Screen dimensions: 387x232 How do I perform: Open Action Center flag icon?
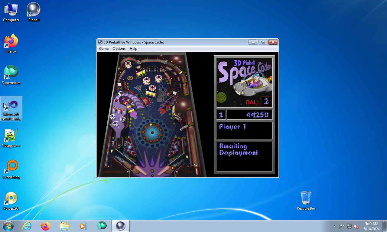coord(342,226)
